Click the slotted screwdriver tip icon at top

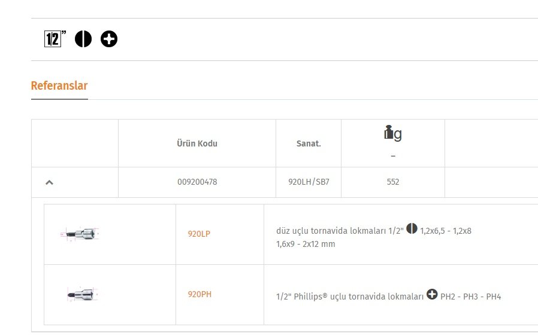tap(83, 39)
